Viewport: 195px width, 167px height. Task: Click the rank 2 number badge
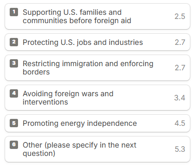coord(14,42)
